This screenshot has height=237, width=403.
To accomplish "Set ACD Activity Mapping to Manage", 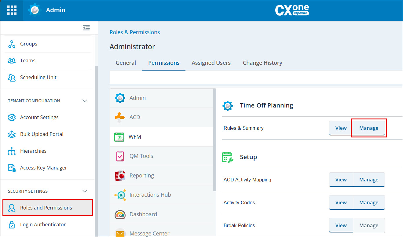I will pos(369,180).
